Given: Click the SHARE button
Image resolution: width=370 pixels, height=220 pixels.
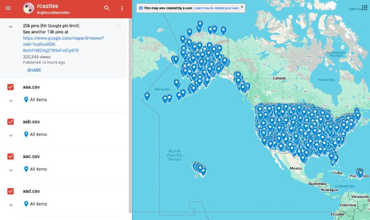Looking at the screenshot, I should click(x=34, y=70).
